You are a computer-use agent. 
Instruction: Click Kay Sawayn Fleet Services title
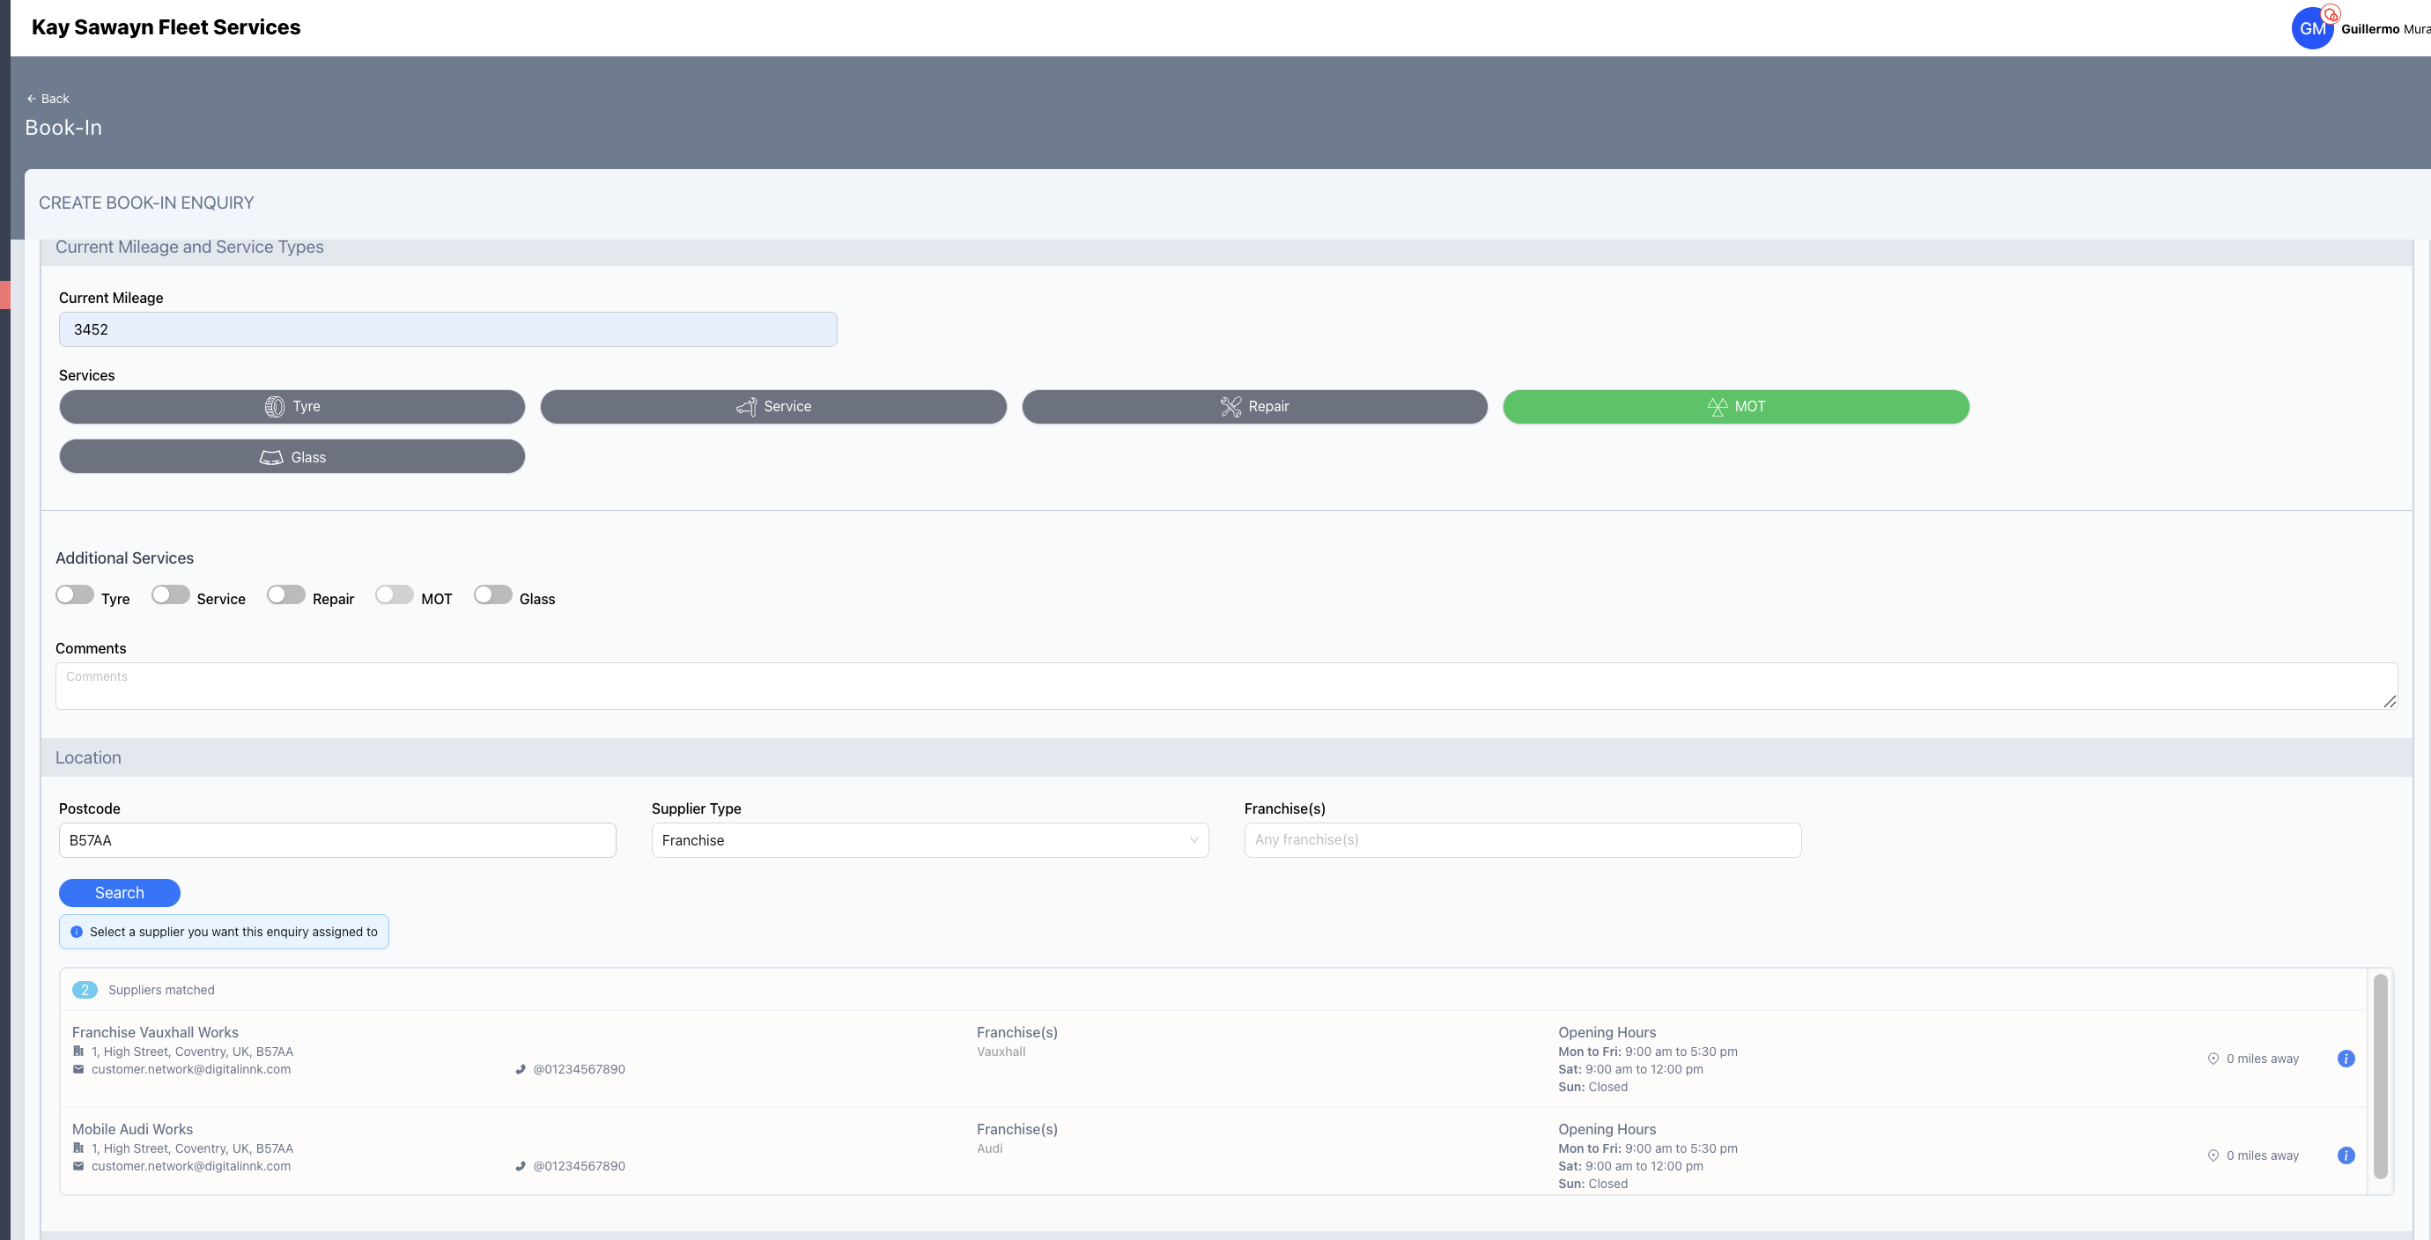[166, 27]
